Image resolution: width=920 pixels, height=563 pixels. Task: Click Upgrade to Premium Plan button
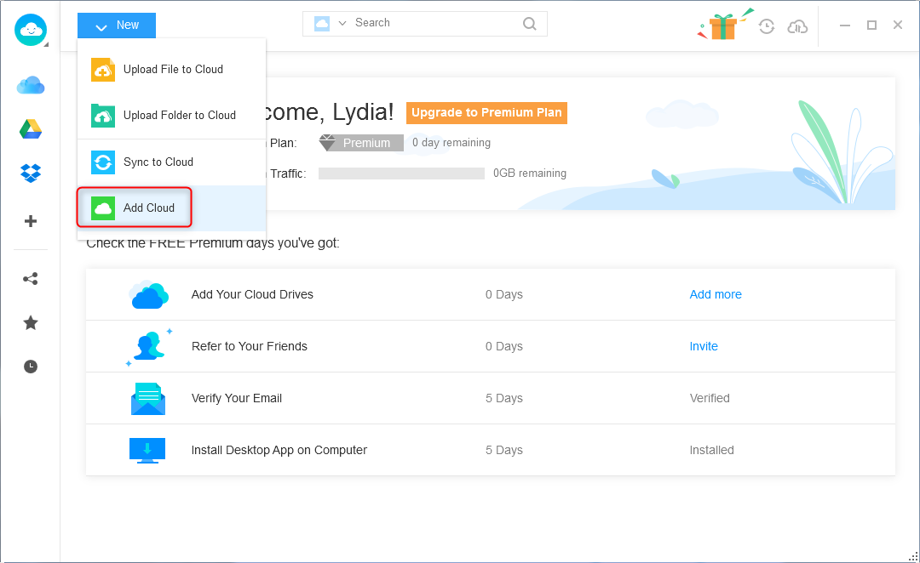point(486,112)
